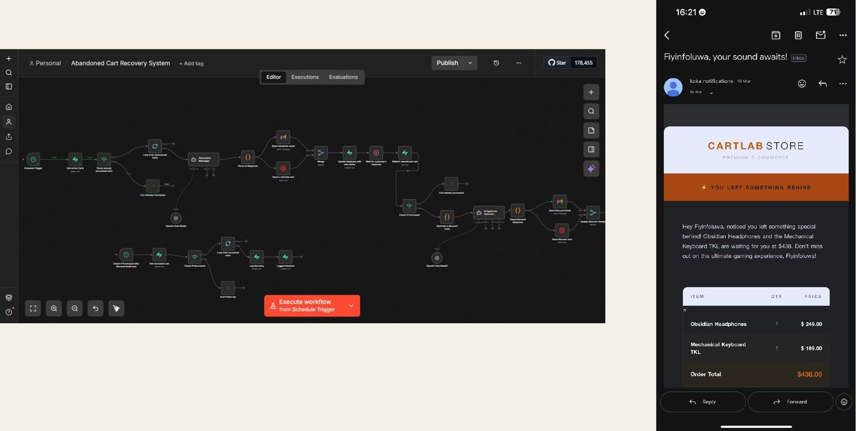Open the help question mark icon
Image resolution: width=856 pixels, height=431 pixels.
point(9,312)
